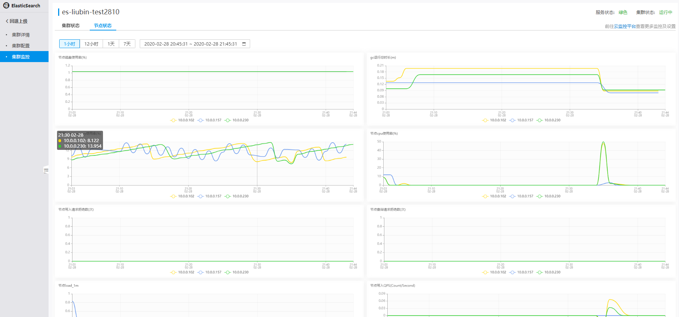Toggle 10.0.0.230 in 节点磁盘使用率 legend
The height and width of the screenshot is (317, 679).
(237, 120)
